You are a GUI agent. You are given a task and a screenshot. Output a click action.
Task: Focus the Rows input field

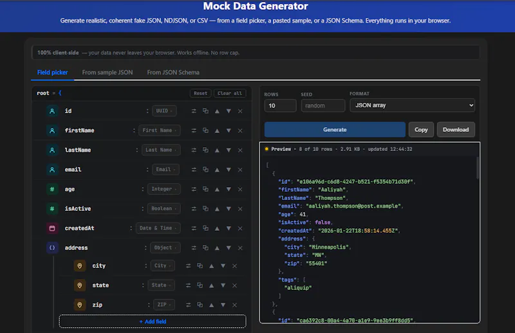[x=280, y=105]
